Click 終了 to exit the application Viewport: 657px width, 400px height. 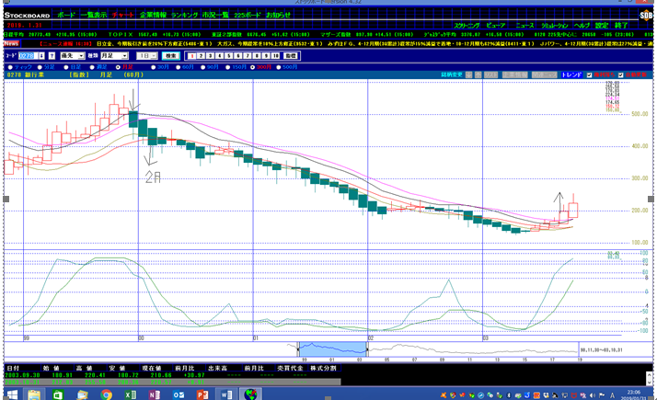[621, 26]
